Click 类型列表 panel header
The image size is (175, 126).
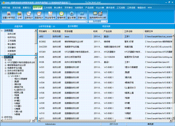click(x=19, y=27)
